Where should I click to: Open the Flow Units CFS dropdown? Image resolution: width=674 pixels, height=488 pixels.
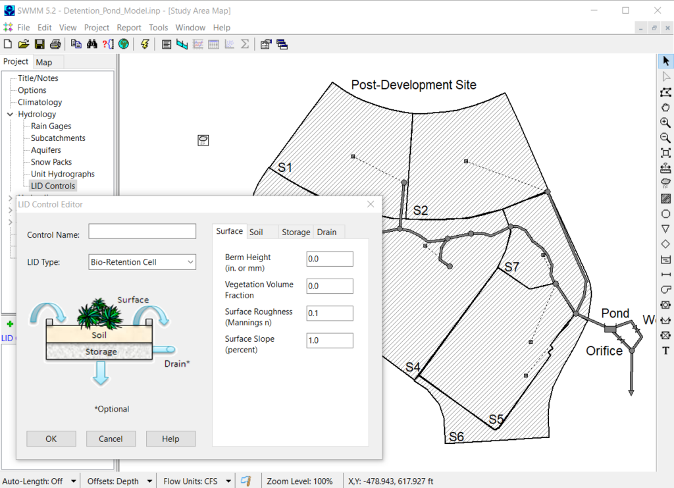coord(227,481)
